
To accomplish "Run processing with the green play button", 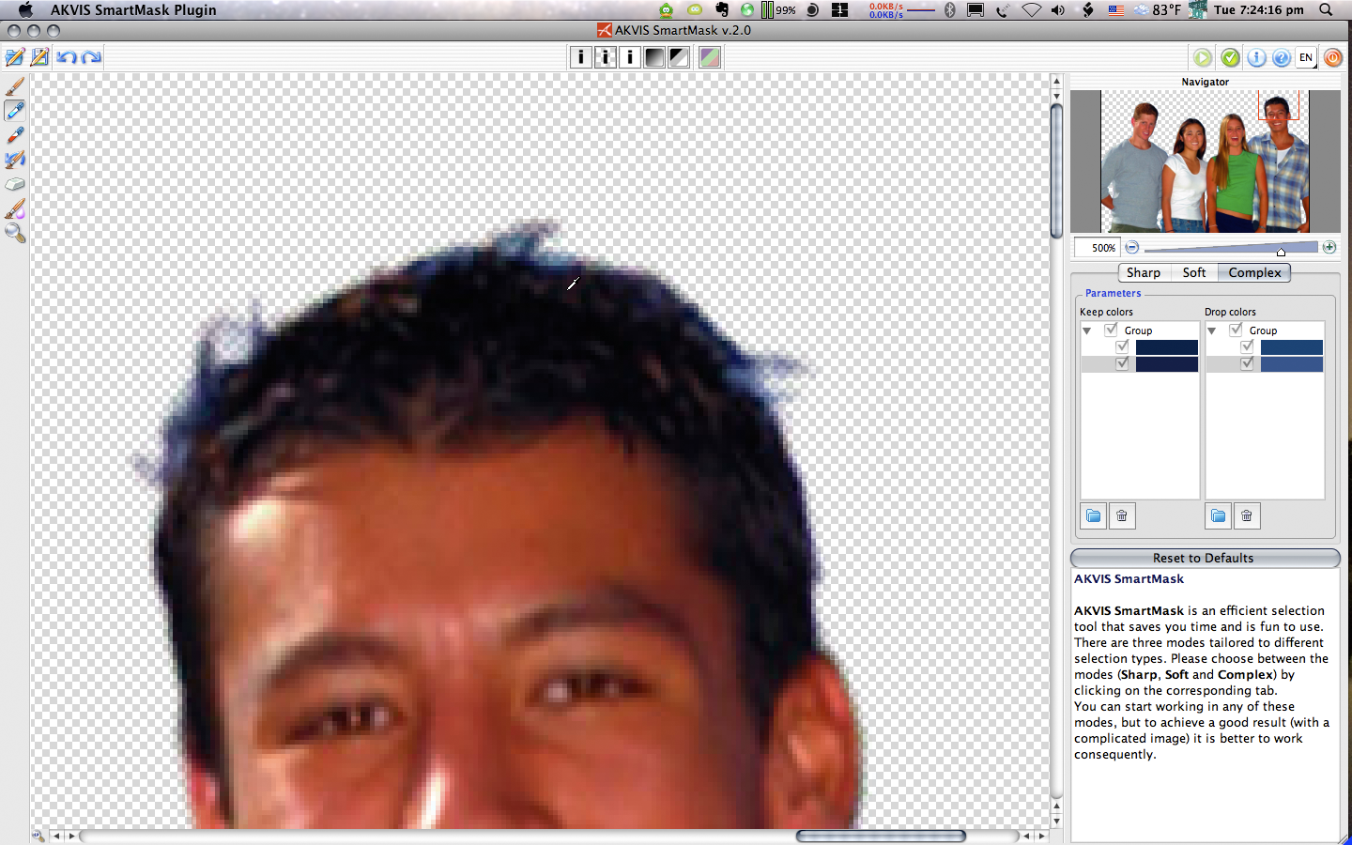I will click(x=1203, y=57).
